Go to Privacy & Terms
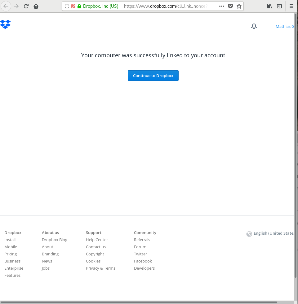The image size is (298, 304). (x=100, y=268)
